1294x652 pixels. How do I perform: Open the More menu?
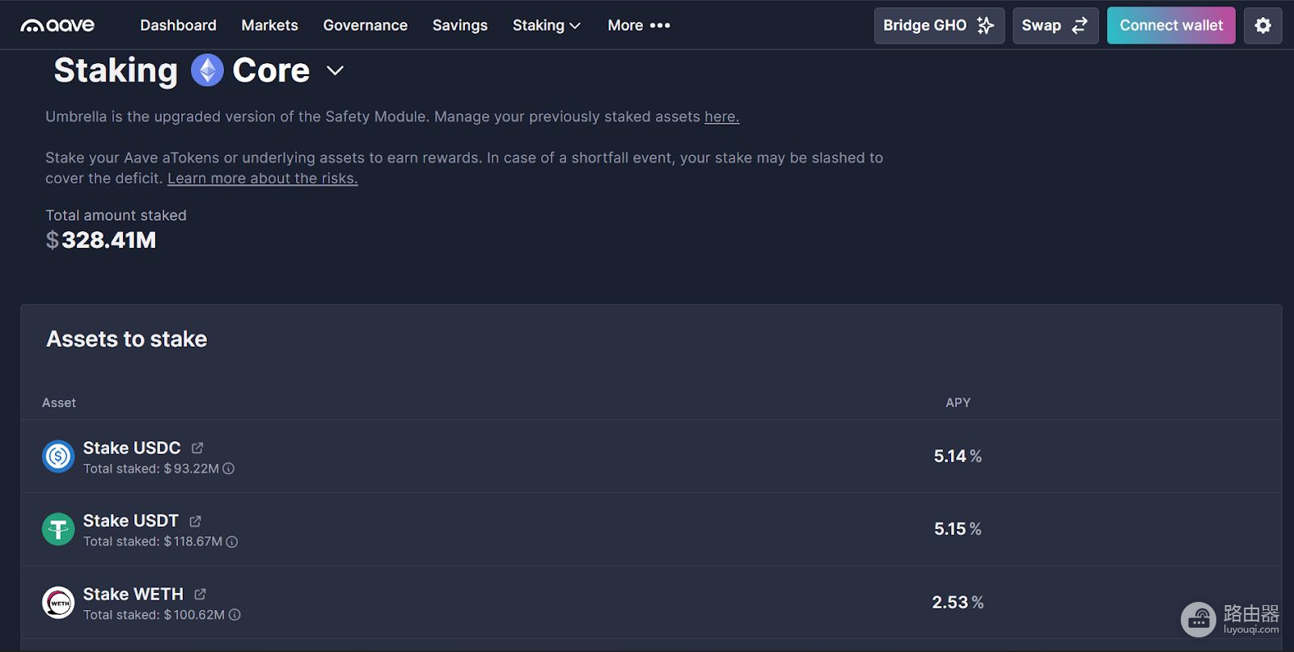[x=639, y=26]
